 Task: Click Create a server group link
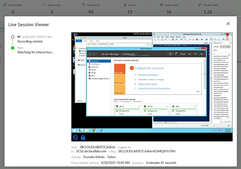point(148,84)
